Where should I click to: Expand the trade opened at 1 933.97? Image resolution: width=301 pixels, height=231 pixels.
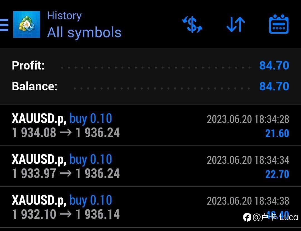point(151,166)
